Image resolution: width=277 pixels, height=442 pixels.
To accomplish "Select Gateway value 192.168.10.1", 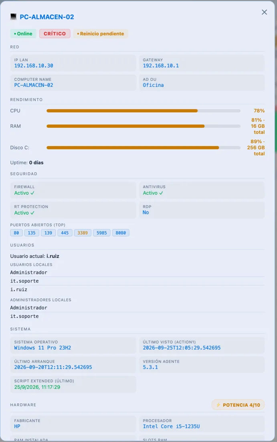I will [161, 65].
